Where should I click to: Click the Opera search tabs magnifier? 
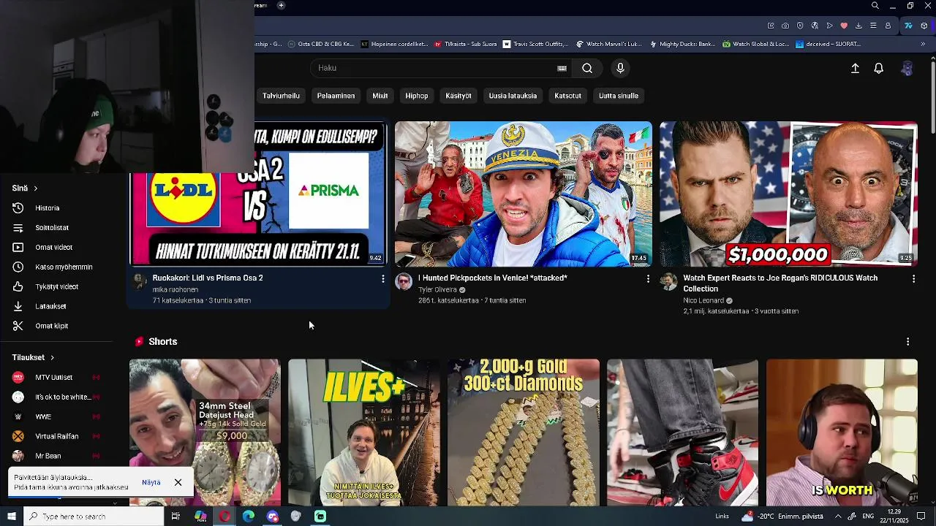[x=875, y=6]
